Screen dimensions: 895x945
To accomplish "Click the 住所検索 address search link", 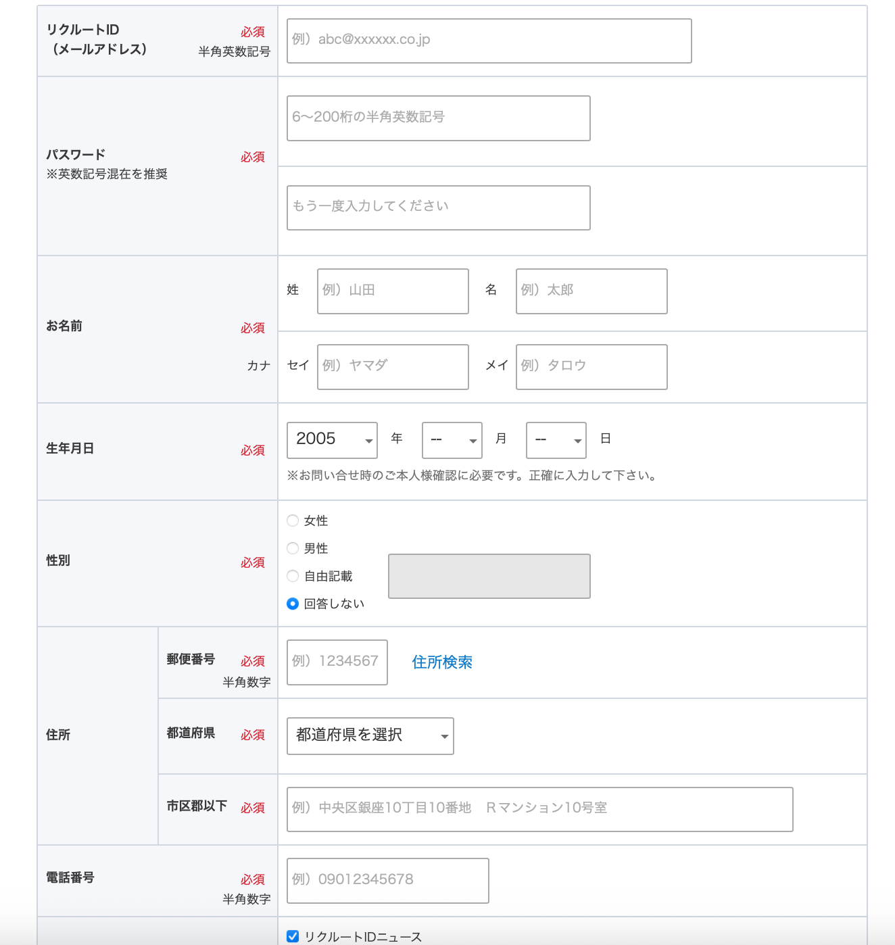I will (x=442, y=662).
